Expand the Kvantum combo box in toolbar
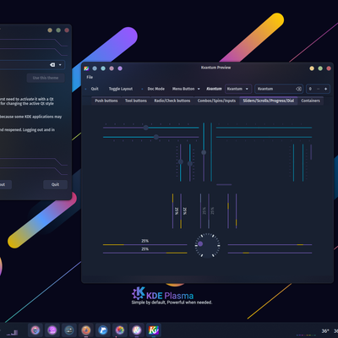Screen dimensions: 338x338 point(238,89)
